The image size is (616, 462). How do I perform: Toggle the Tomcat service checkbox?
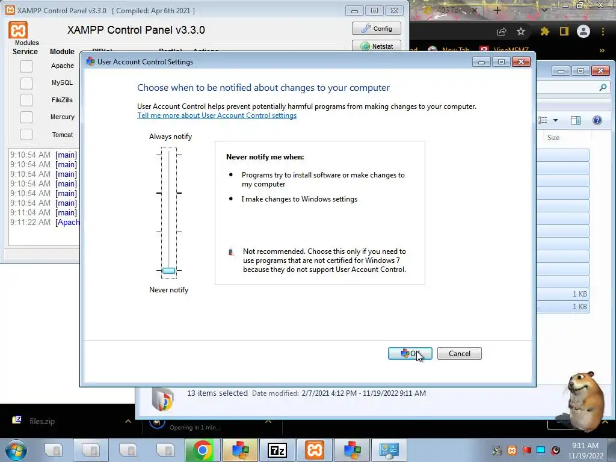(26, 134)
